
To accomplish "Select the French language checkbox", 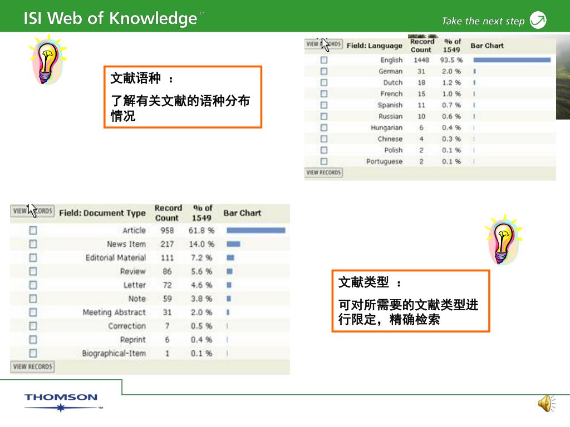I will pos(324,93).
